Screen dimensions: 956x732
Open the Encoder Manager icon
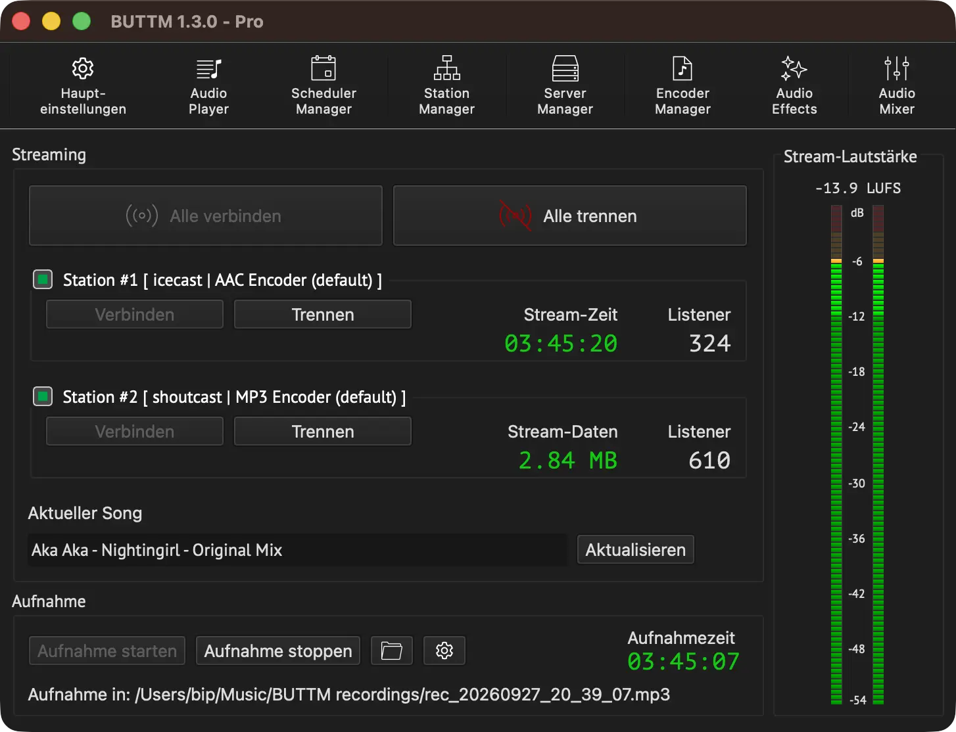(x=682, y=68)
